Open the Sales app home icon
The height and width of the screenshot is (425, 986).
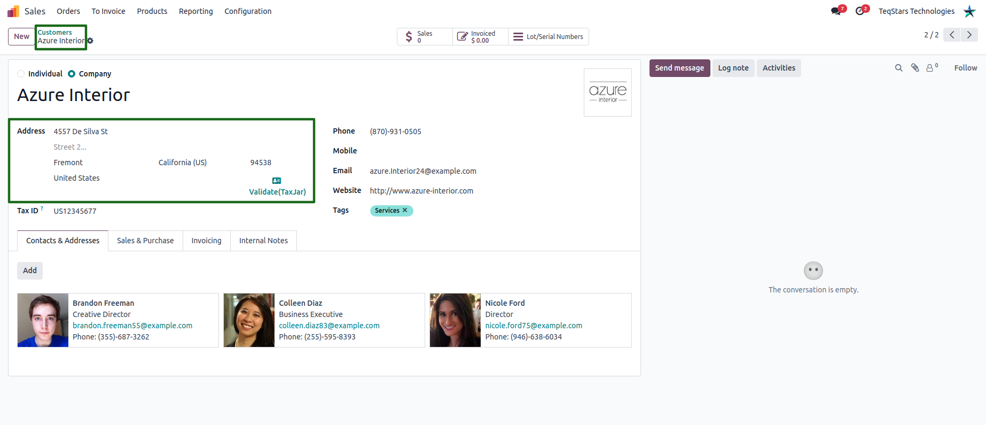tap(13, 11)
